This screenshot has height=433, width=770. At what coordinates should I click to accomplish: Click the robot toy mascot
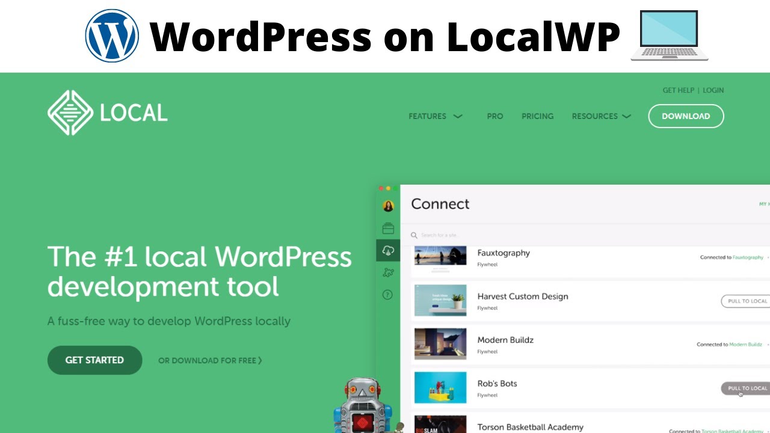(364, 405)
